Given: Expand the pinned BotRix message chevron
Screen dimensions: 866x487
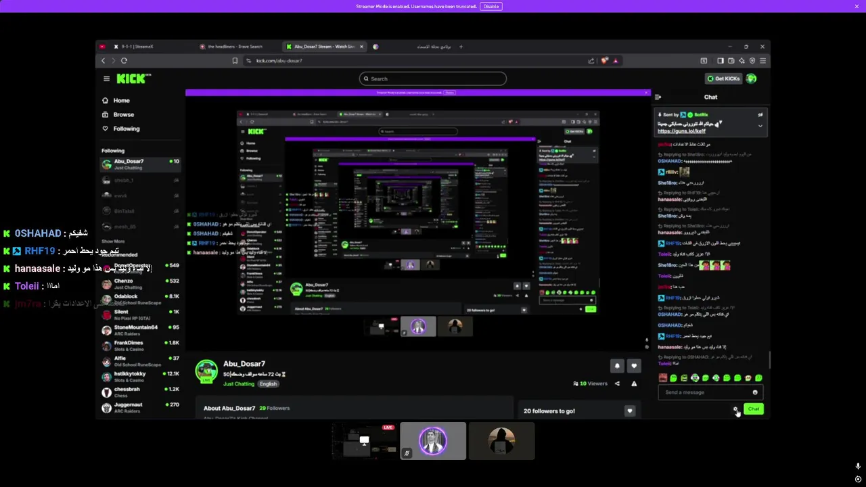Looking at the screenshot, I should click(760, 126).
